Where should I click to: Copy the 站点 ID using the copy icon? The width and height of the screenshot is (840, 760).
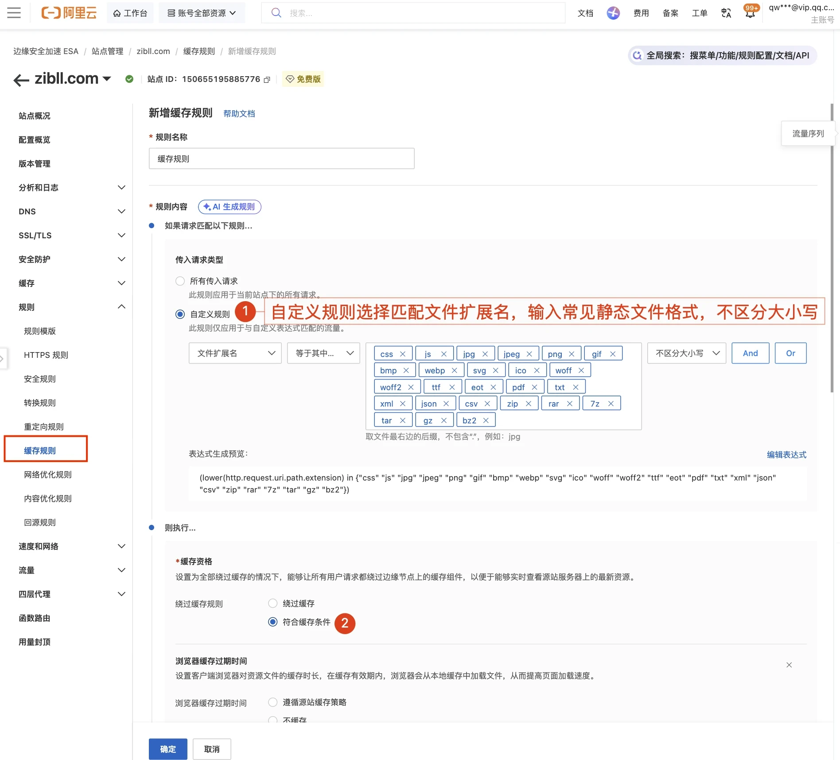coord(267,79)
